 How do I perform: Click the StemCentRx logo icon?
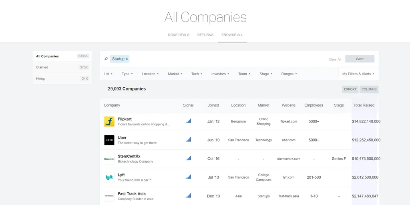point(109,159)
